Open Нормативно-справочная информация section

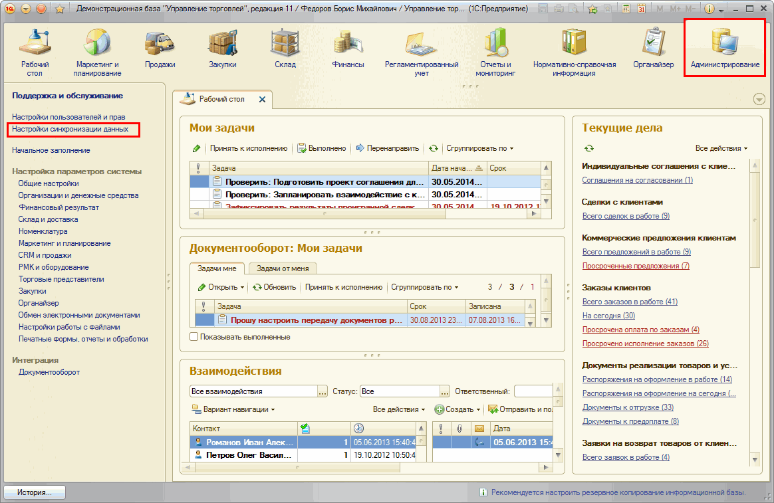(575, 52)
